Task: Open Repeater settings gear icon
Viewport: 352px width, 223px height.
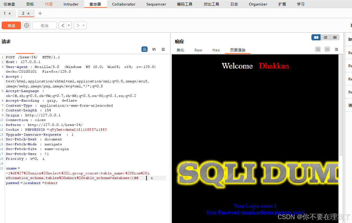Action: tap(27, 25)
